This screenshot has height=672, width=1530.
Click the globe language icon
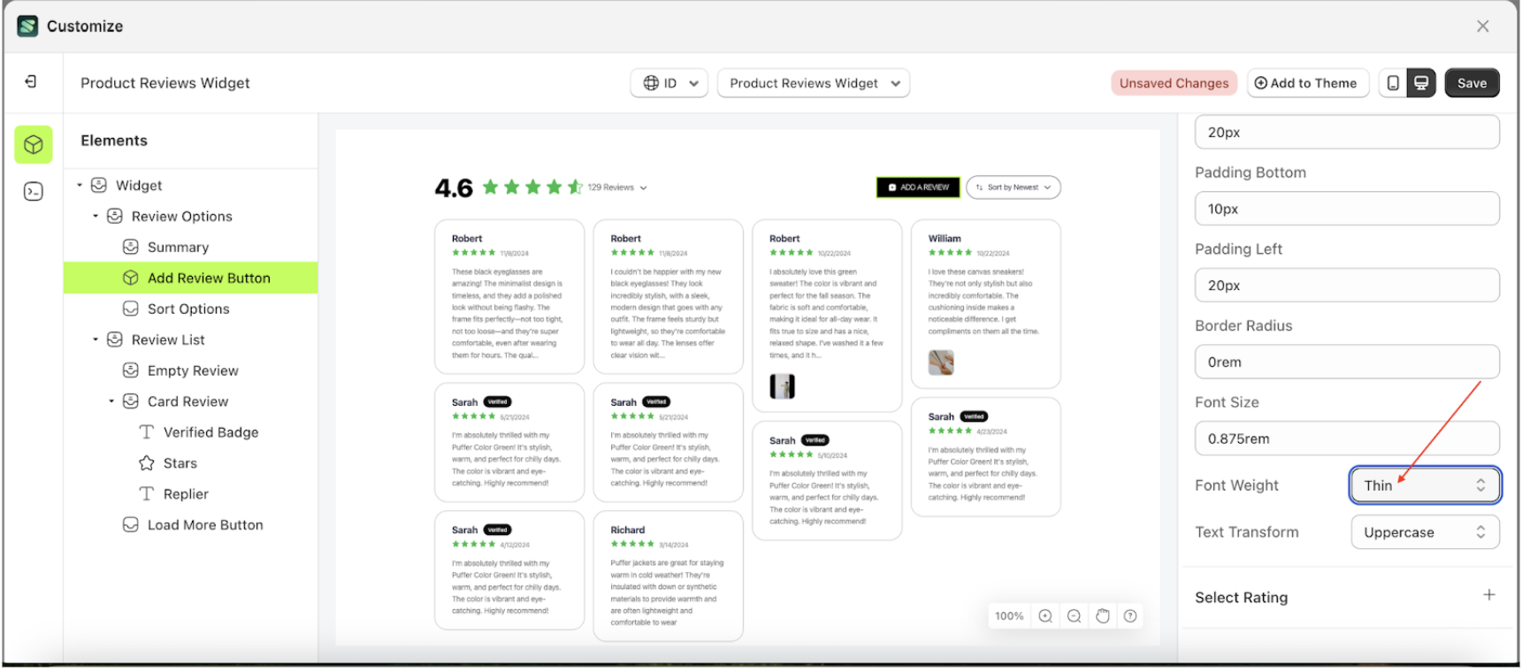pyautogui.click(x=651, y=83)
